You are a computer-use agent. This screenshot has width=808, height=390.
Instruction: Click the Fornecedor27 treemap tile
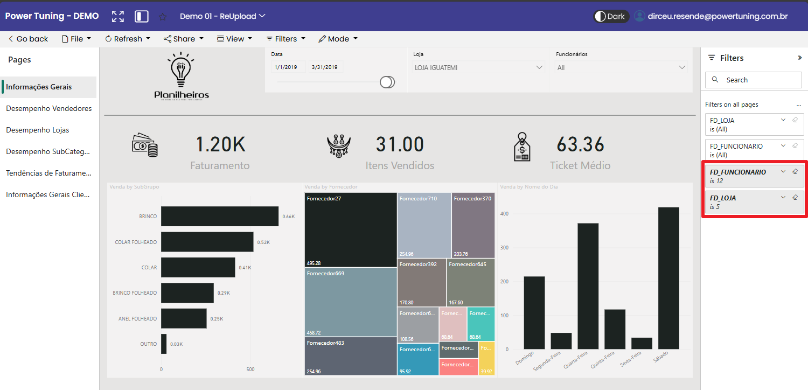350,230
